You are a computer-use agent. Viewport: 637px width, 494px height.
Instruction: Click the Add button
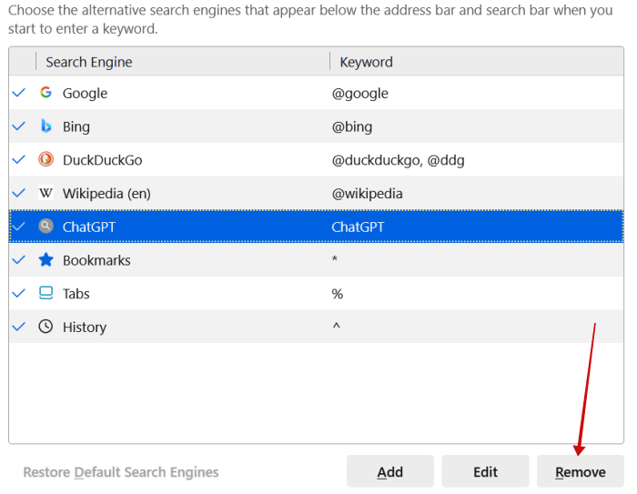point(390,471)
